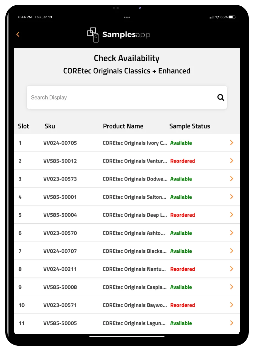Image resolution: width=254 pixels, height=351 pixels.
Task: Click the Slot column header
Action: pos(23,126)
